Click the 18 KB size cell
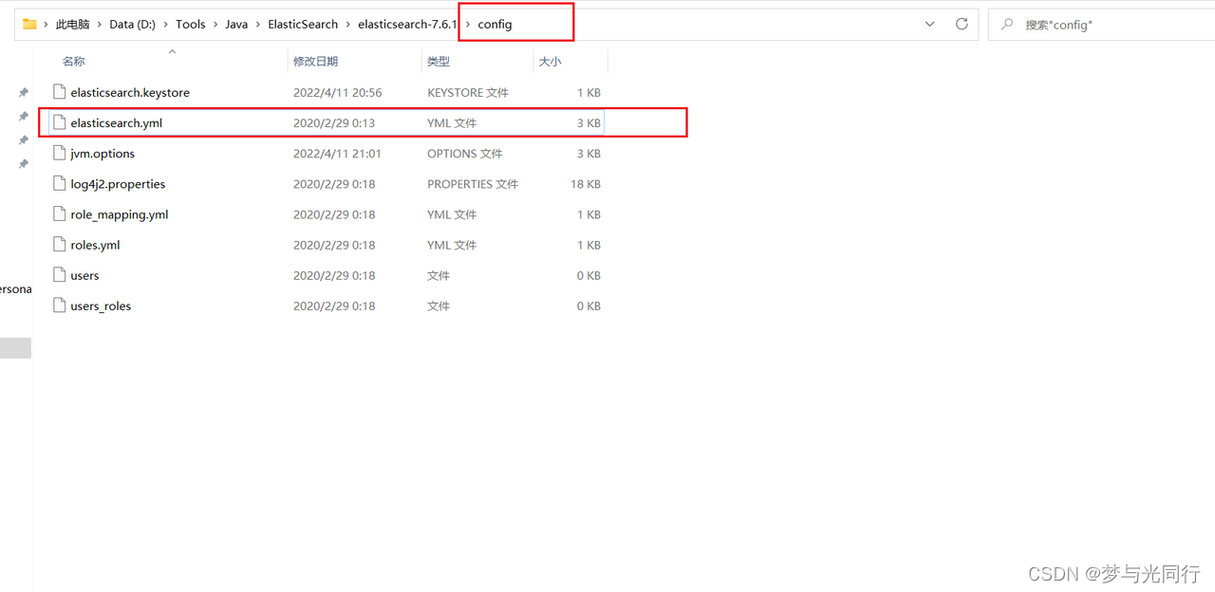Image resolution: width=1215 pixels, height=592 pixels. [586, 183]
